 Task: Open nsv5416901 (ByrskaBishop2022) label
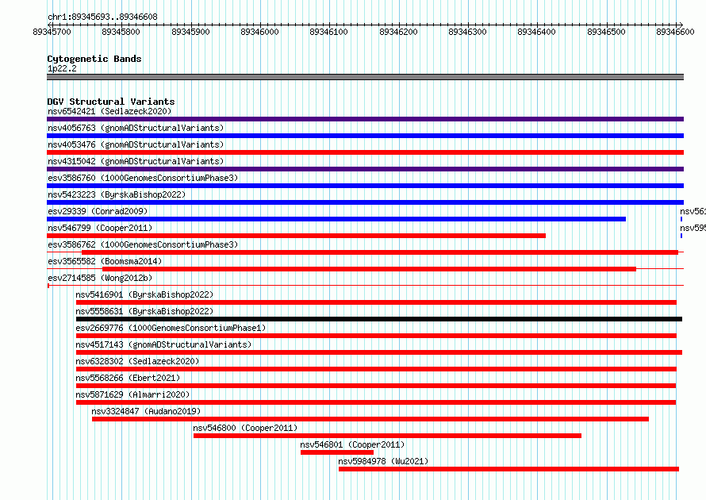pos(144,294)
